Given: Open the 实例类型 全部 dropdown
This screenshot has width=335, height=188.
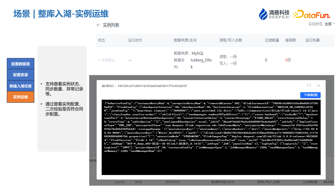Looking at the screenshot, I should (329, 24).
